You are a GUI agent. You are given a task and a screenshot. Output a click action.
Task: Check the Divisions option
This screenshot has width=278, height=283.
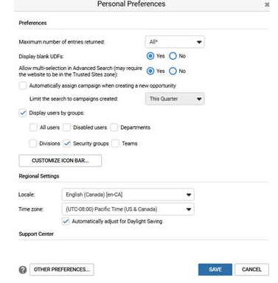pos(32,144)
